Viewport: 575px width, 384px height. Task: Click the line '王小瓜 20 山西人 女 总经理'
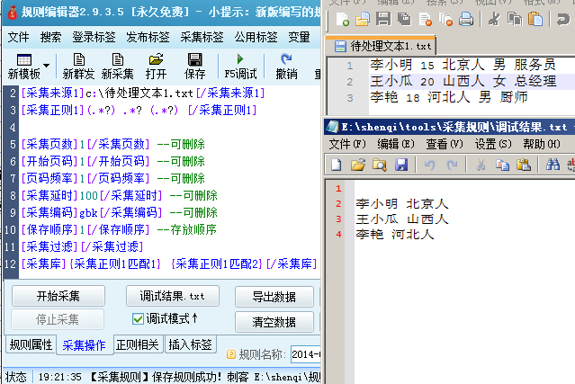[463, 81]
